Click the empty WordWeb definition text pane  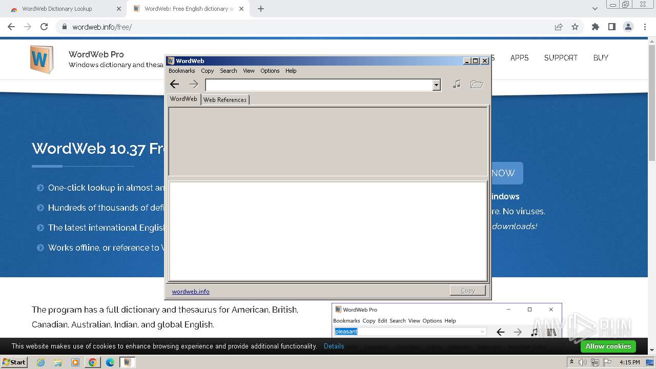328,231
